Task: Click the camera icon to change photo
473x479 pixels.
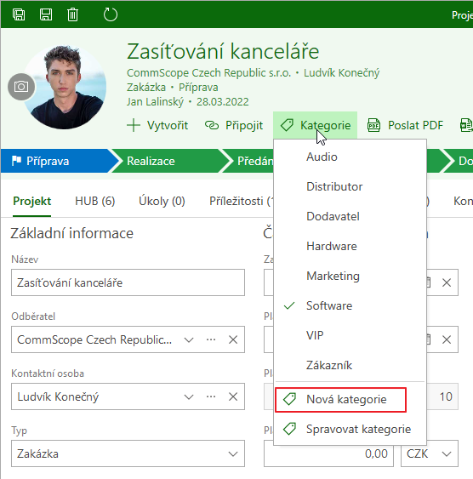Action: pos(21,87)
